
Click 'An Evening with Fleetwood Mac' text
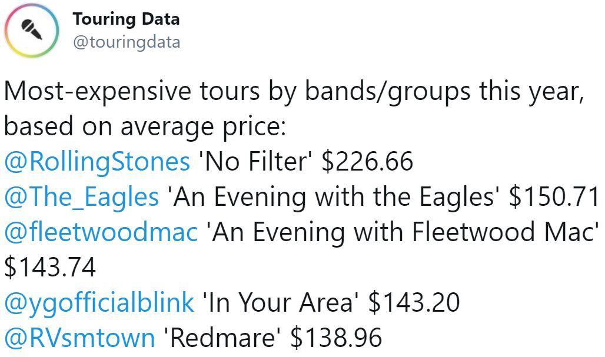click(x=401, y=232)
